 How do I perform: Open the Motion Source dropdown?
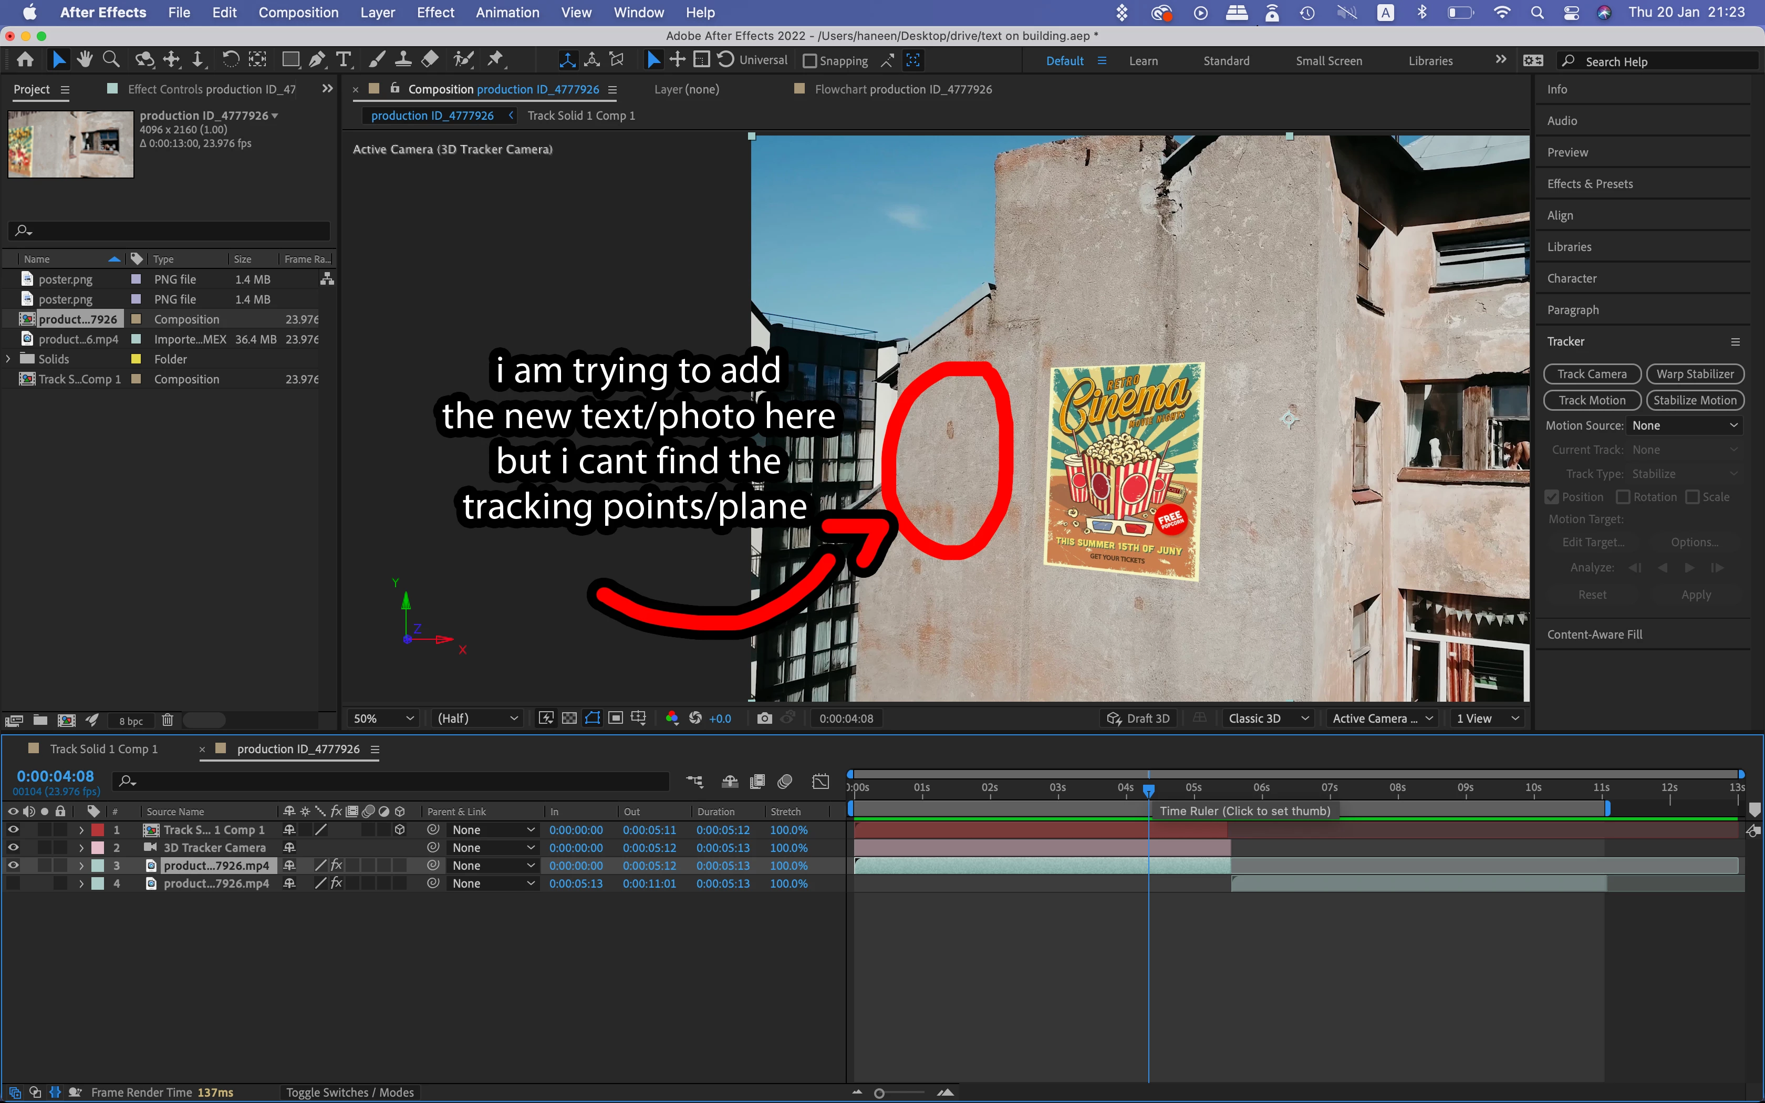1683,425
